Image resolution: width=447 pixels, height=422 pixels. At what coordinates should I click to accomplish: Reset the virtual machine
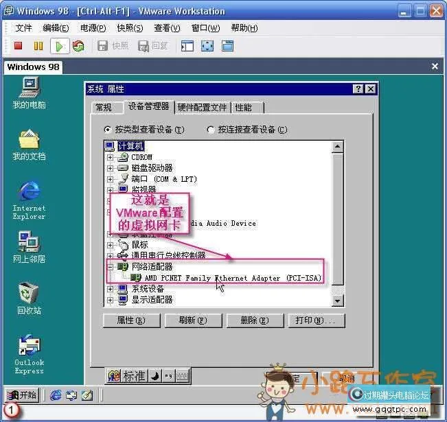point(78,46)
